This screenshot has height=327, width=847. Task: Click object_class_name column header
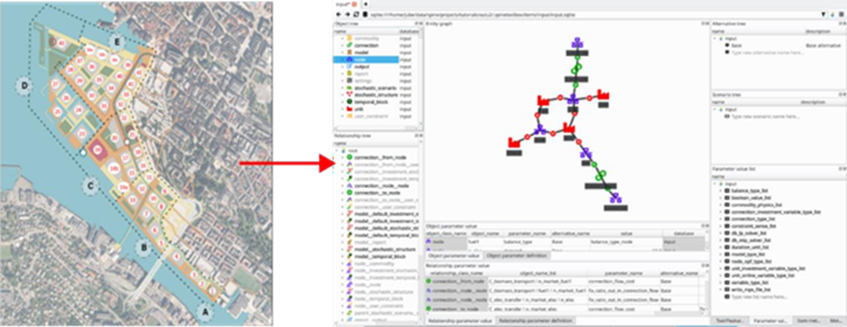tap(446, 233)
